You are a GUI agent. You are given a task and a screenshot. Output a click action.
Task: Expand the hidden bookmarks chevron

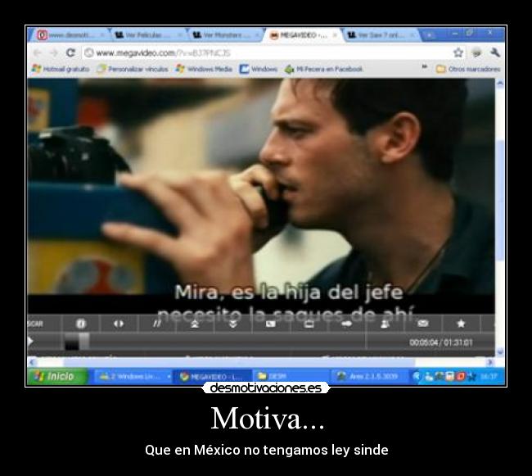[425, 67]
